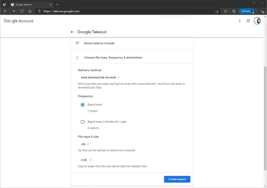Maximize the browser window

254,3
